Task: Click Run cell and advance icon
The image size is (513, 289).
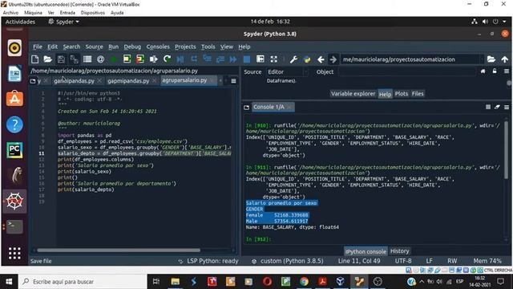Action: pos(140,59)
